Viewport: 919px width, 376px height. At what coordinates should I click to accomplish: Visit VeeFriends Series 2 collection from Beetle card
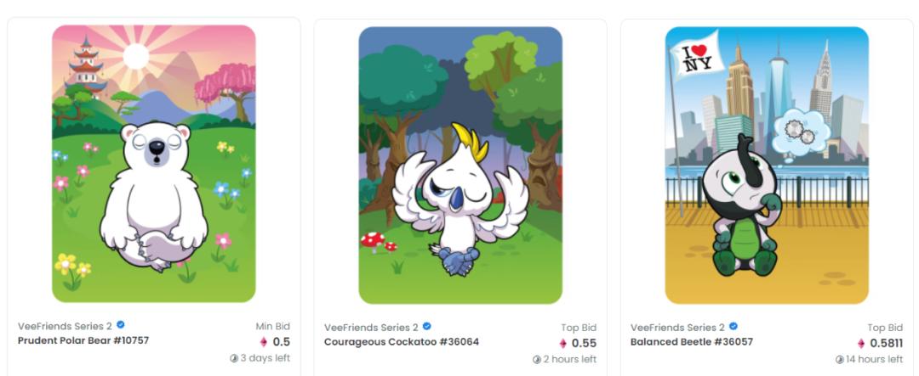coord(678,328)
